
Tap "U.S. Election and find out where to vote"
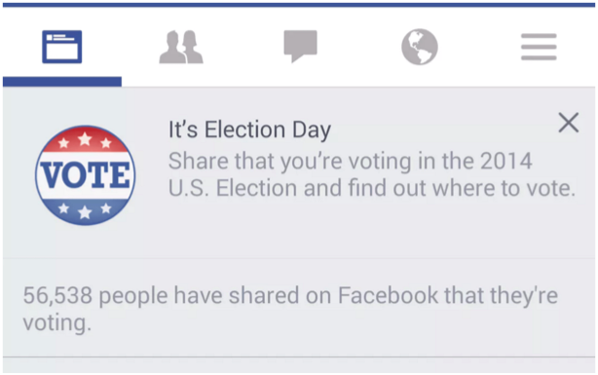[372, 188]
